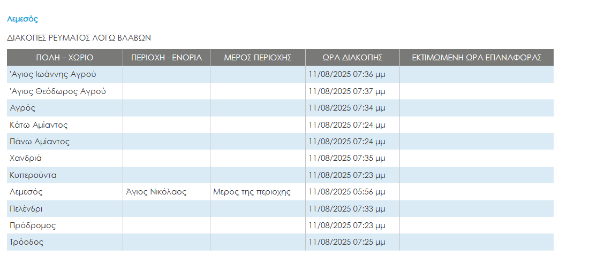This screenshot has width=589, height=265.
Task: Click the ΩΡΑ ΔΙΑΚΟΠΗΣ column header
Action: click(x=352, y=58)
